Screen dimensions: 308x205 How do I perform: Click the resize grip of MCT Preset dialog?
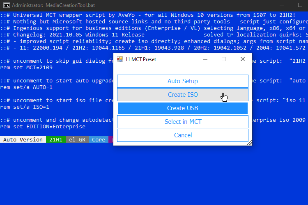tap(250, 143)
